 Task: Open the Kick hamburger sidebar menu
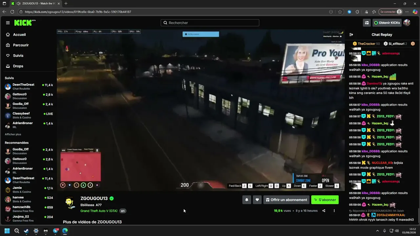tap(8, 23)
